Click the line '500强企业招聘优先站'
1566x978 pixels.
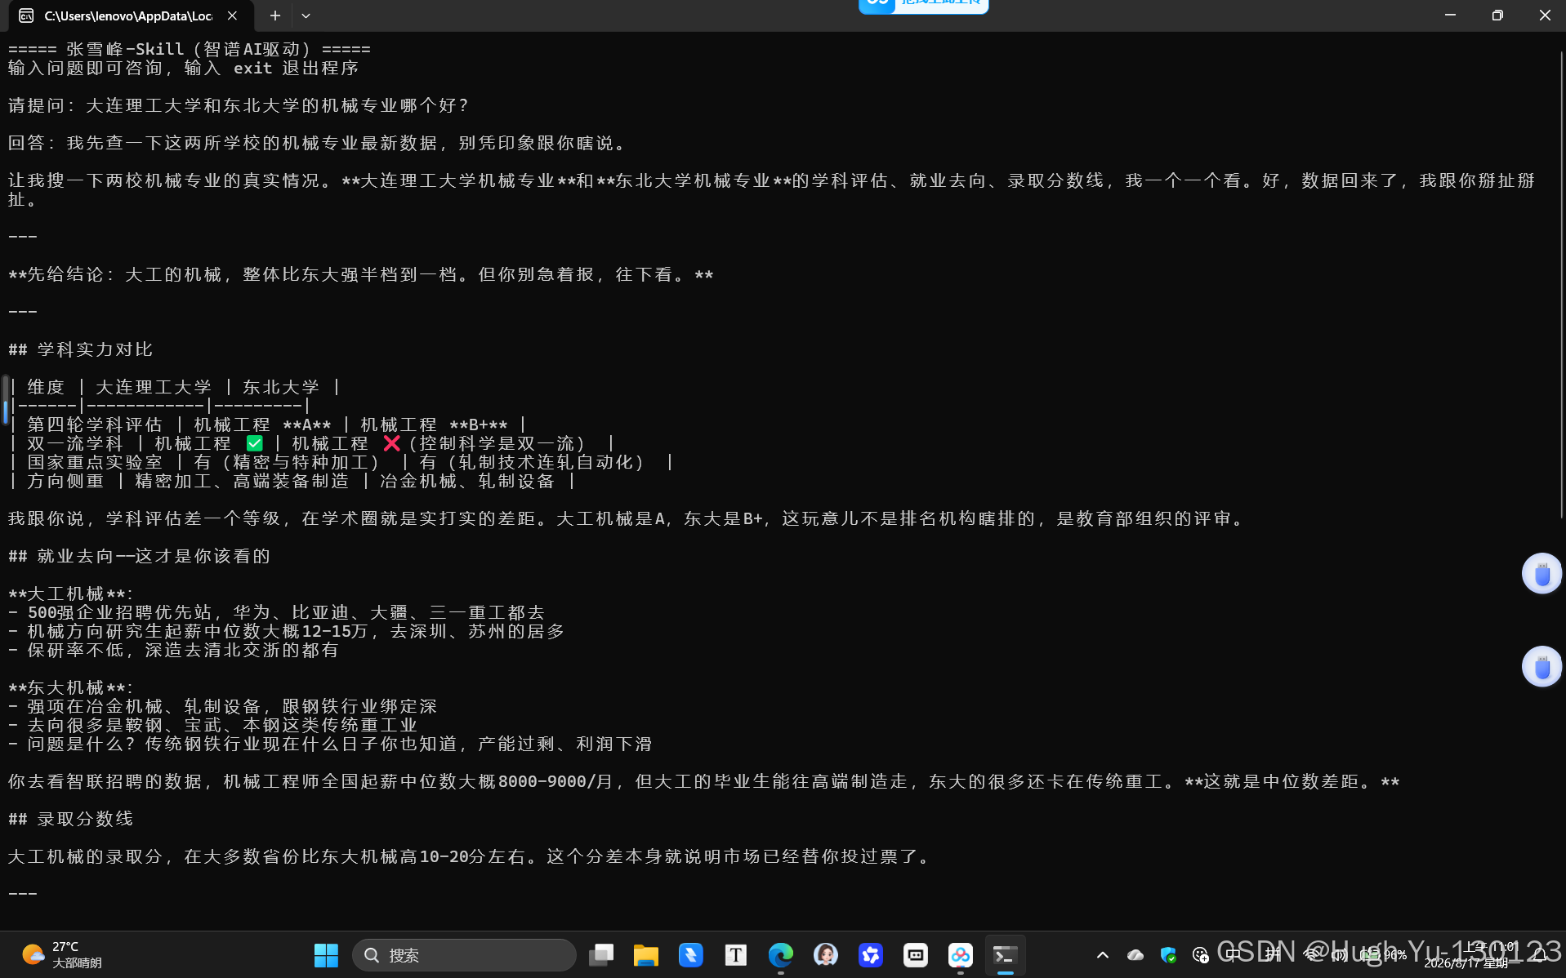coord(276,612)
